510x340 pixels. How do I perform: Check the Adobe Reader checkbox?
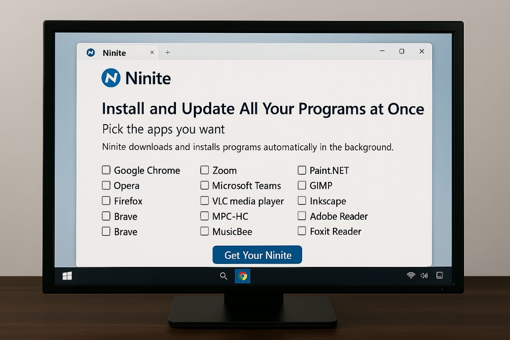tap(302, 215)
